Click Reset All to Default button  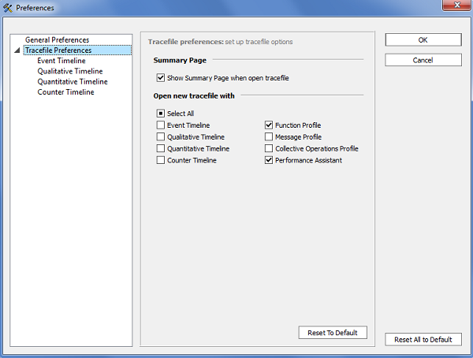423,339
